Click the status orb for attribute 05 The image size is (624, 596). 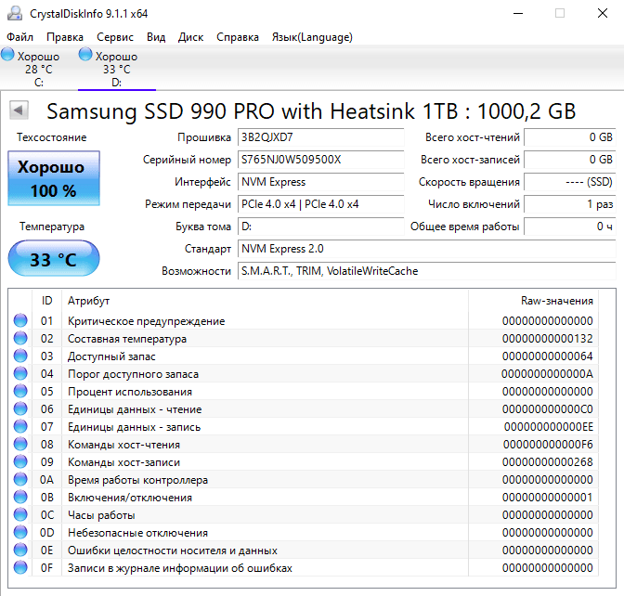click(20, 391)
